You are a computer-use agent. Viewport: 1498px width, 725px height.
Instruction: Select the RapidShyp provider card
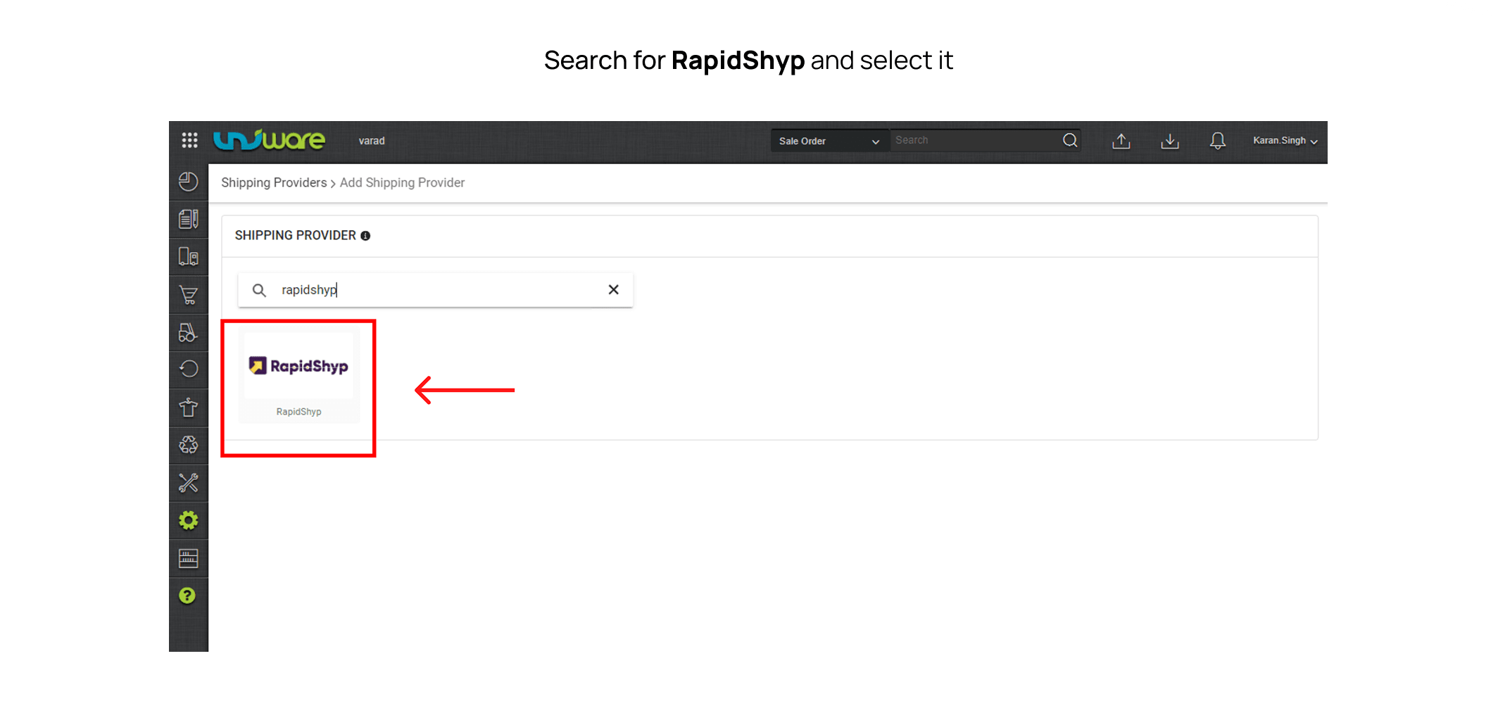click(299, 375)
